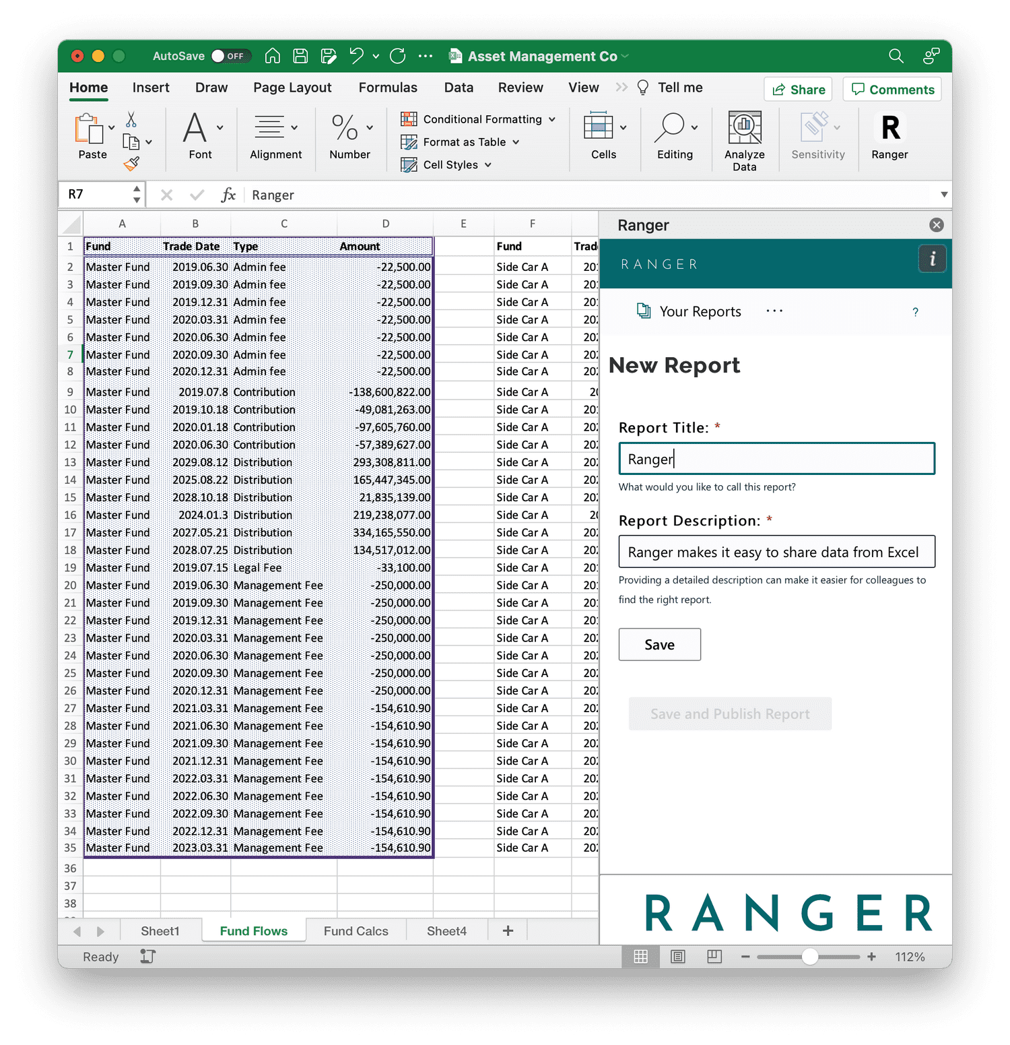
Task: Click the Report Title input field
Action: click(x=776, y=458)
